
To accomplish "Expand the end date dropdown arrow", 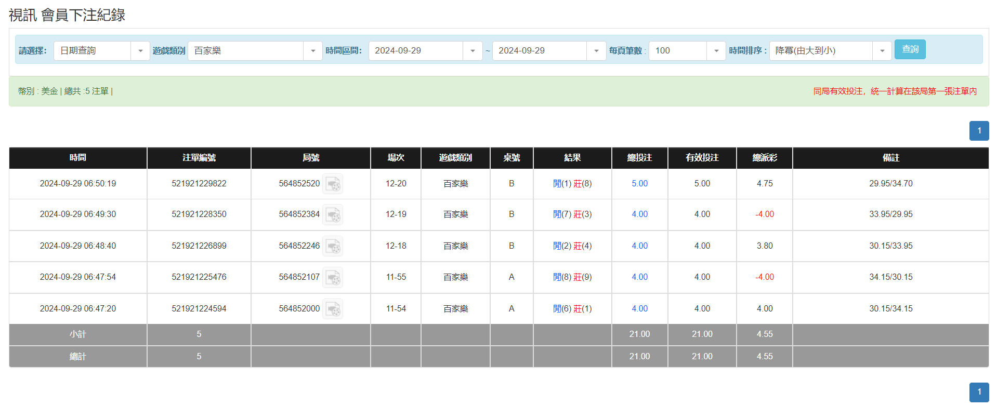I will pos(596,51).
